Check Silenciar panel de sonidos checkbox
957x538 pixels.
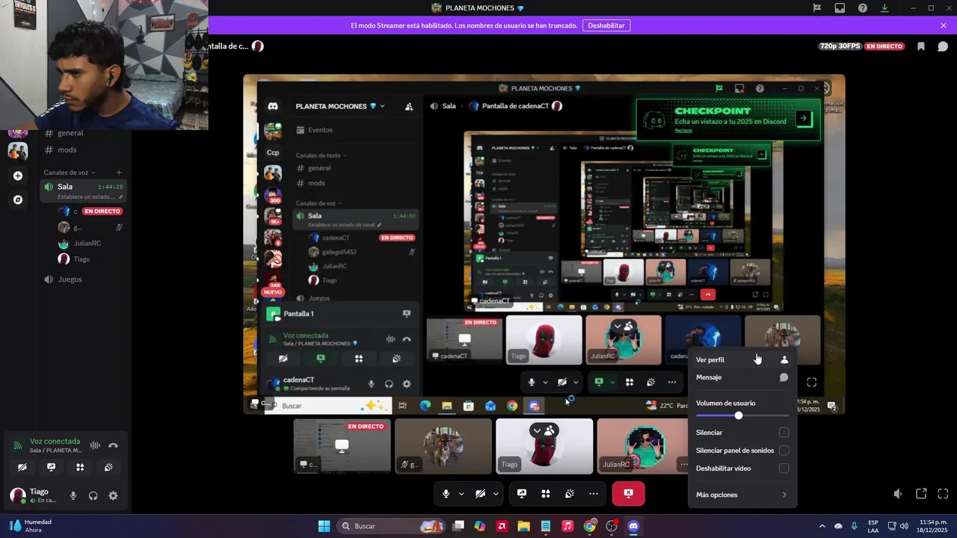[784, 451]
